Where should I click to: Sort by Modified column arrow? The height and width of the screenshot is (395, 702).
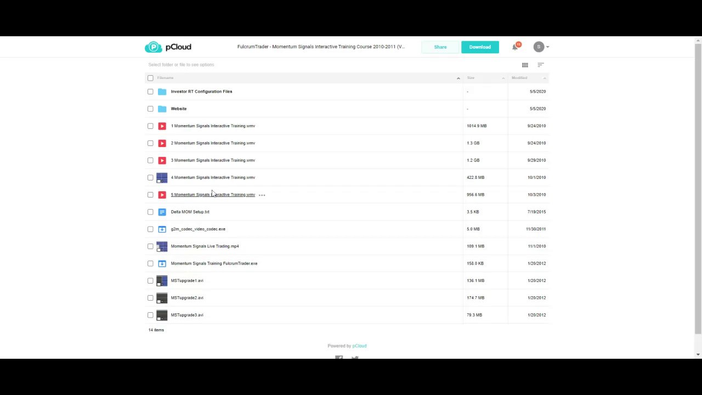tap(545, 78)
